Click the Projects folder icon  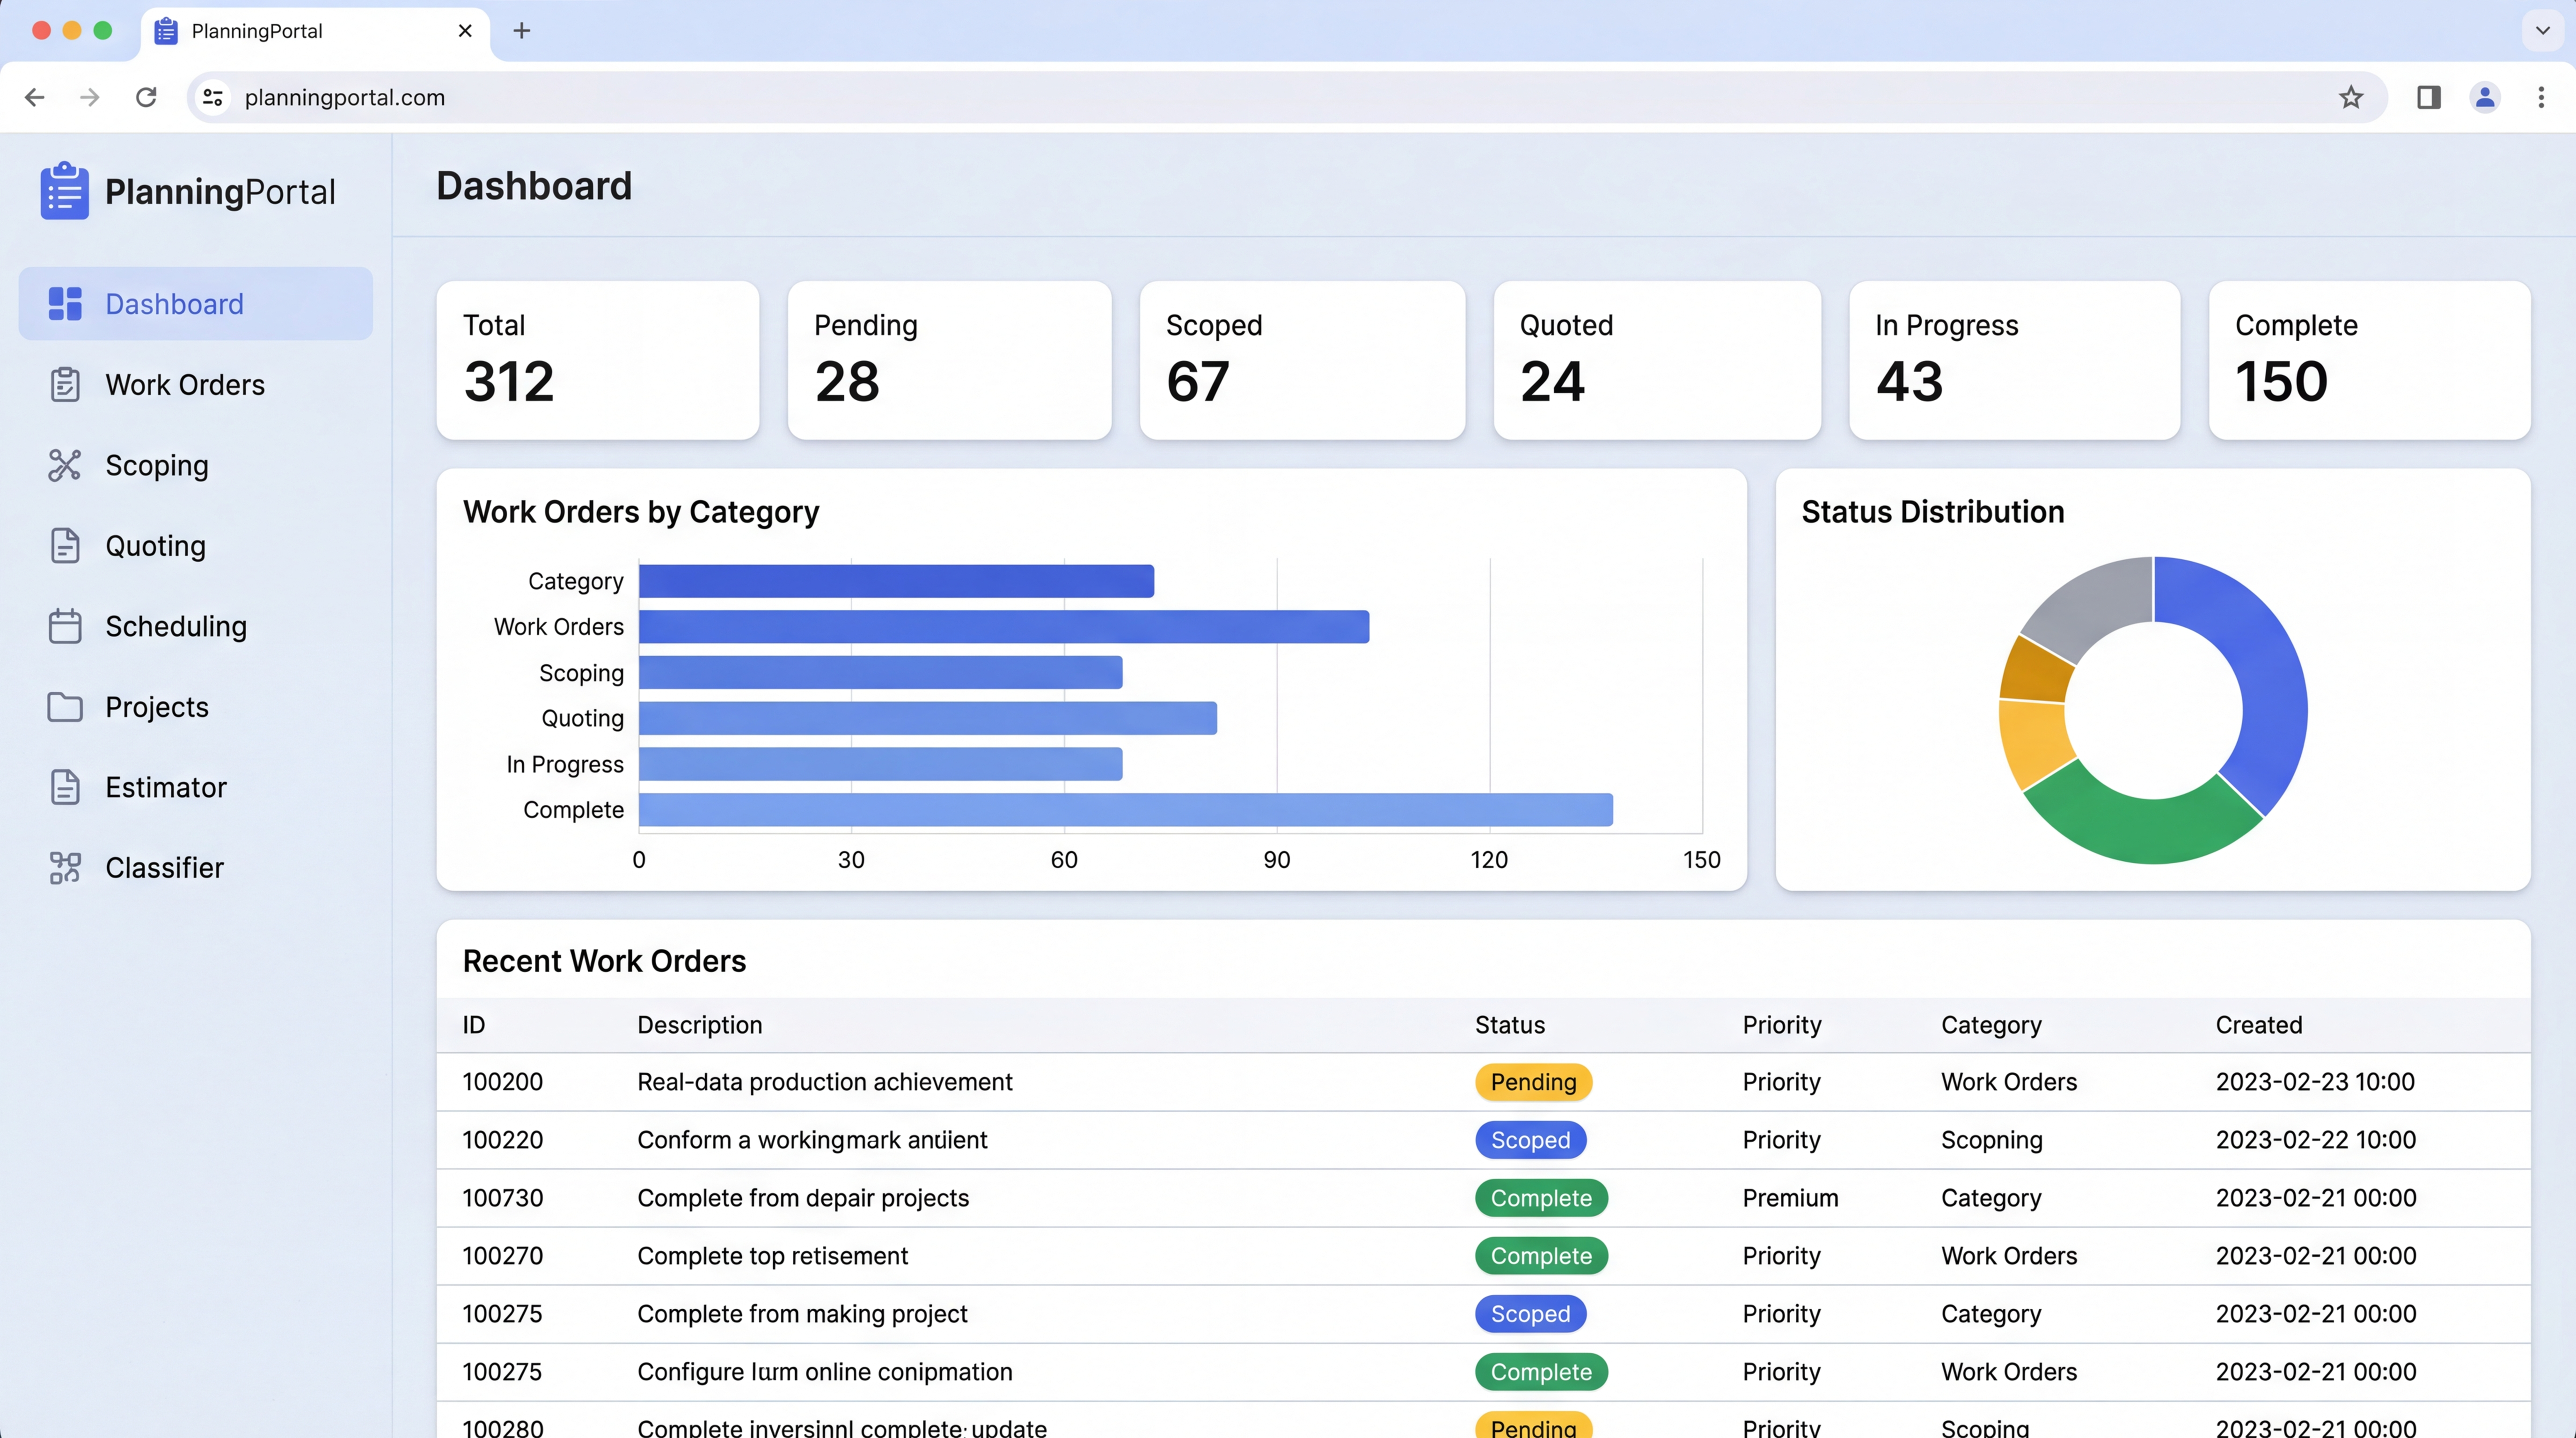point(65,707)
